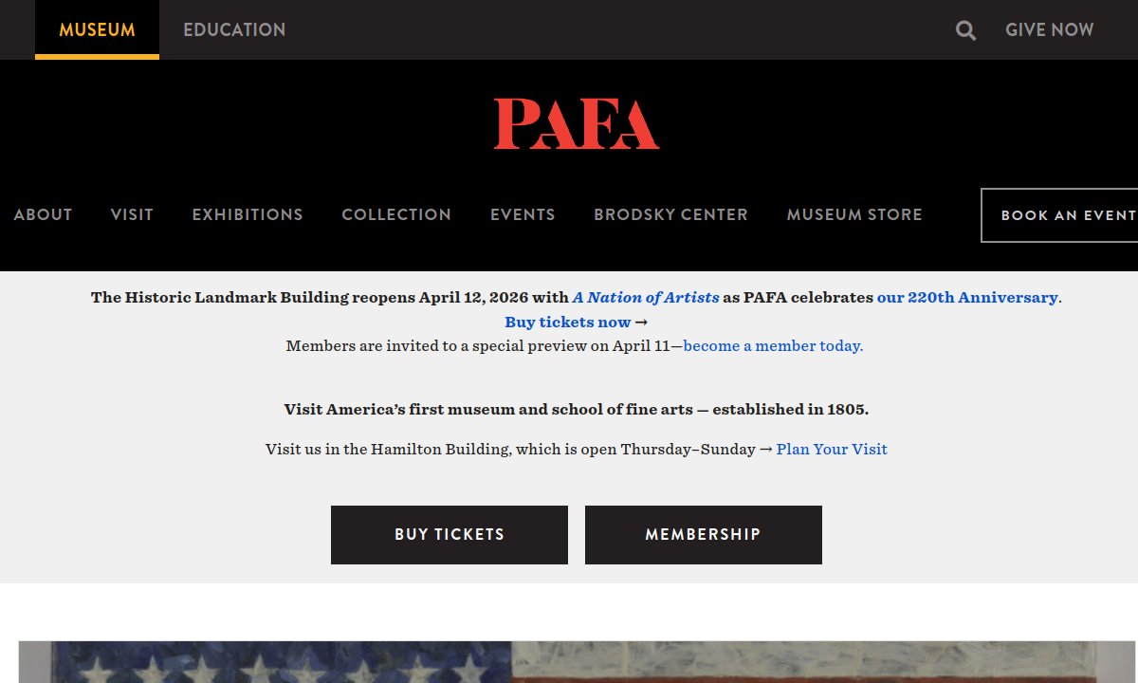Visit the Museum Store link
The height and width of the screenshot is (683, 1138).
(x=854, y=214)
